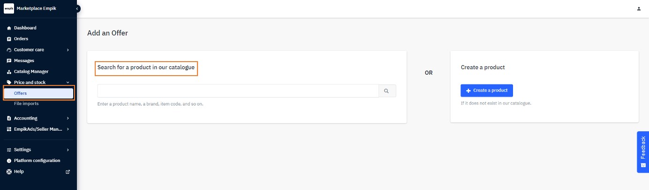Click the Help lifebuoy icon

pos(9,172)
